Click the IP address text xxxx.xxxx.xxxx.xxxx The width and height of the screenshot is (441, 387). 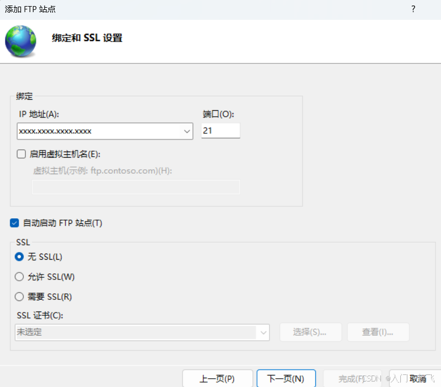tap(55, 131)
